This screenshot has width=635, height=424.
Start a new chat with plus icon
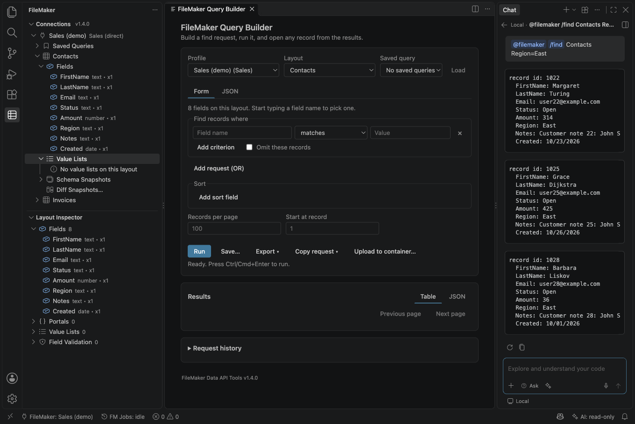click(x=566, y=10)
